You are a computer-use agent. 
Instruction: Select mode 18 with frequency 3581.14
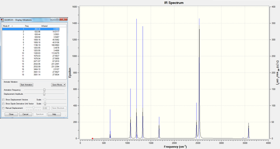(x=31, y=74)
